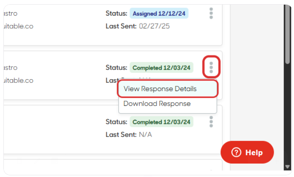Click the name ending 'stro' in middle card

click(11, 68)
